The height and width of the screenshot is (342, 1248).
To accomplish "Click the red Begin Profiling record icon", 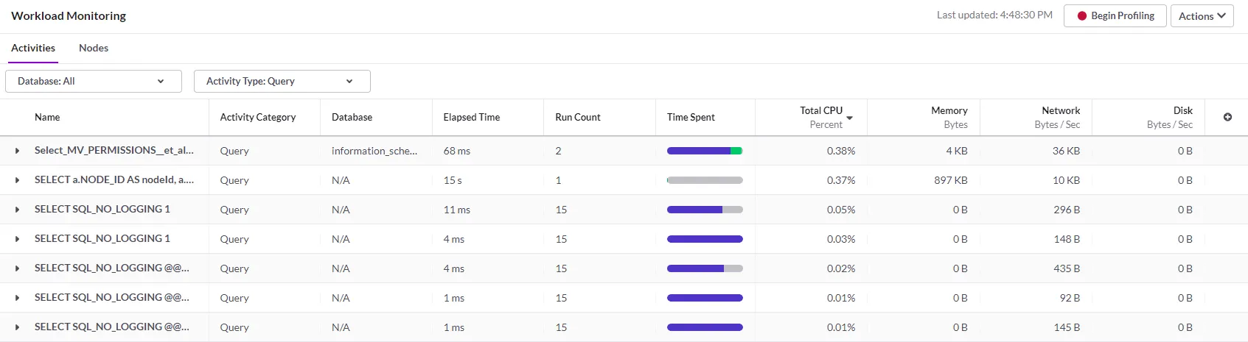I will coord(1082,16).
